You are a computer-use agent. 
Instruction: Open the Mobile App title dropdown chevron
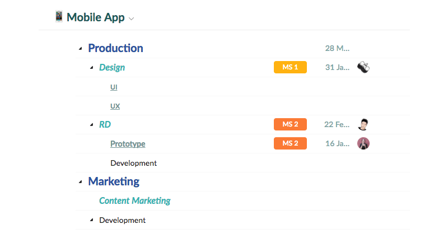coord(131,19)
